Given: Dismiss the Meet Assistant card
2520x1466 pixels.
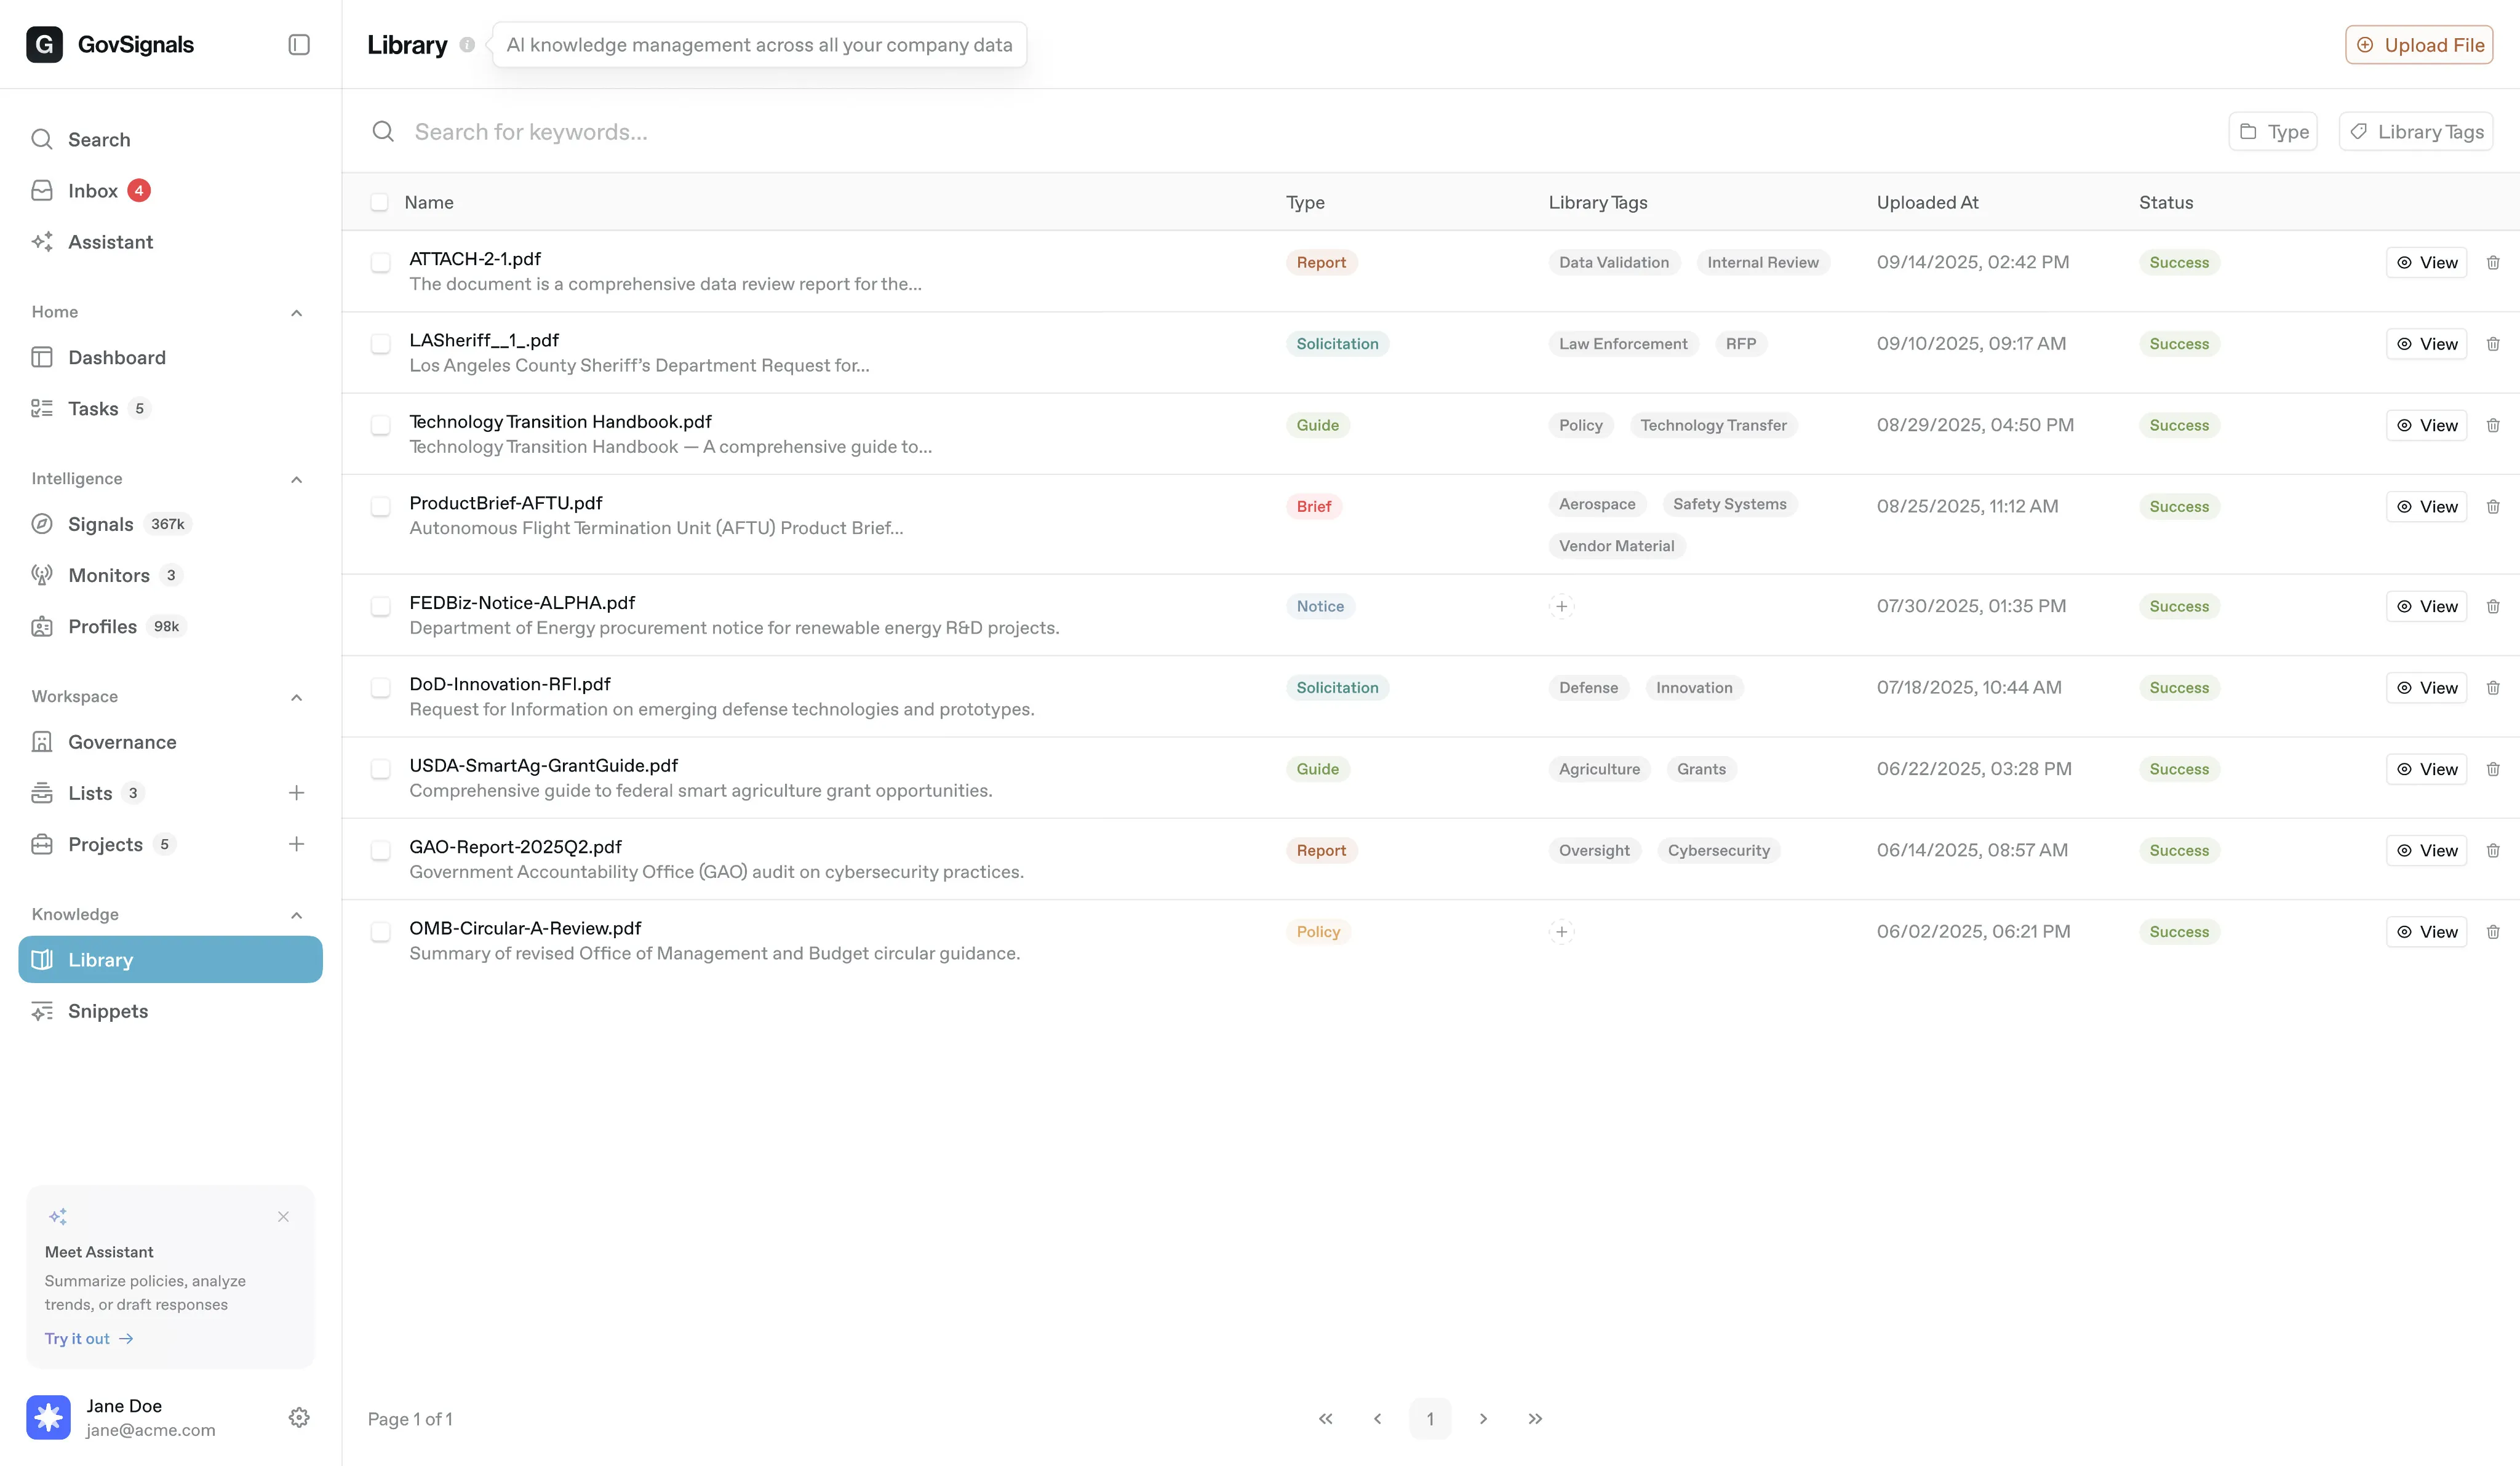Looking at the screenshot, I should click(x=283, y=1217).
